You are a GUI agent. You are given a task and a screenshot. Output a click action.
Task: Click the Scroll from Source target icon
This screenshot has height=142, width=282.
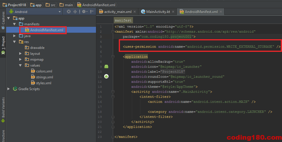pos(69,12)
